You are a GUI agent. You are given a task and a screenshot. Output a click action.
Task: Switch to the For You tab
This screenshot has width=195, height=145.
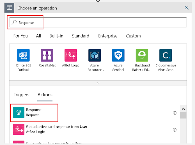click(20, 36)
